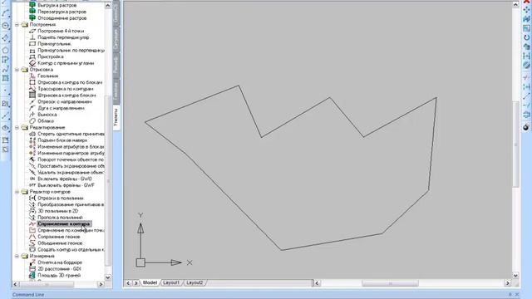Open Изменение параметров атрибутов tool
Screen dimensions: 532x299
point(71,153)
